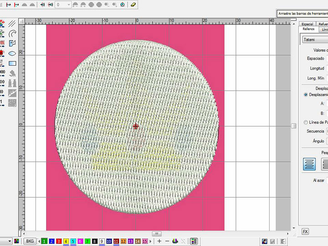
Task: Toggle the color list panel icon
Action: point(194,241)
